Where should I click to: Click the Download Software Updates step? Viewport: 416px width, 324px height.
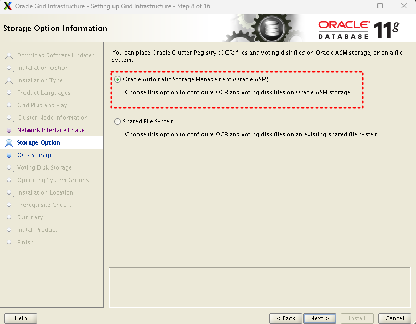[x=56, y=55]
